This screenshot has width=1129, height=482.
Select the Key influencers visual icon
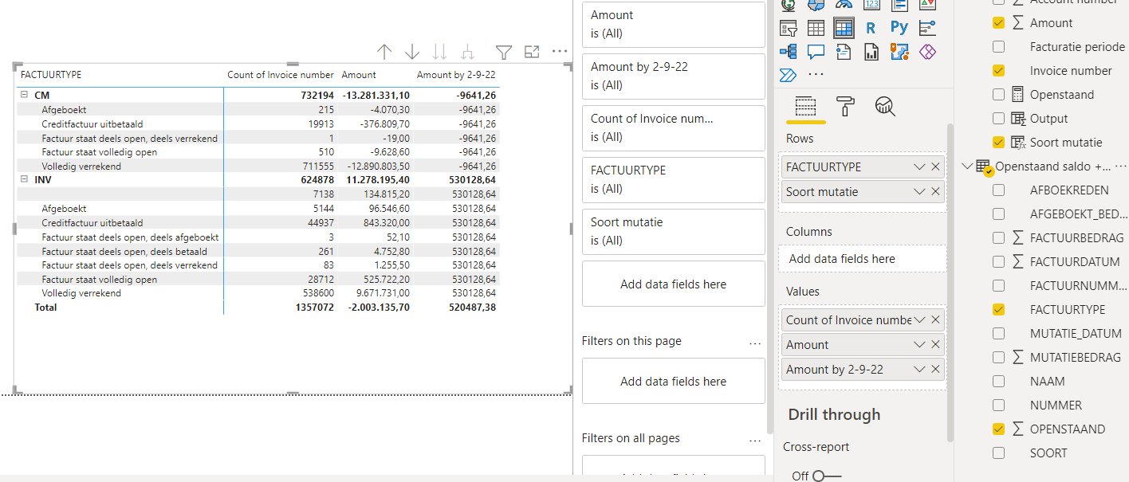[x=926, y=29]
